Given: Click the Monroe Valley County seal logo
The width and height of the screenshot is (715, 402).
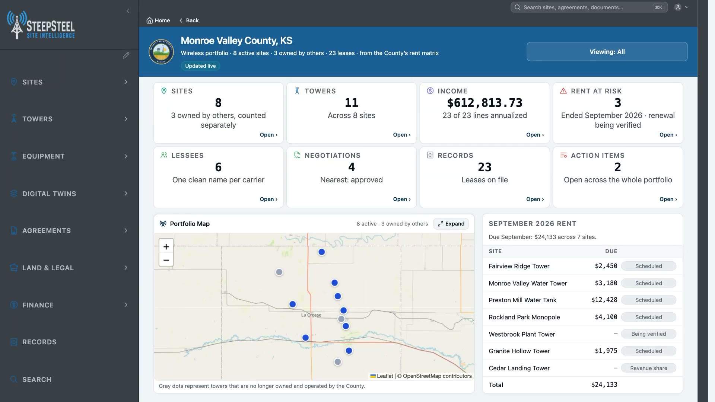Looking at the screenshot, I should (x=161, y=51).
